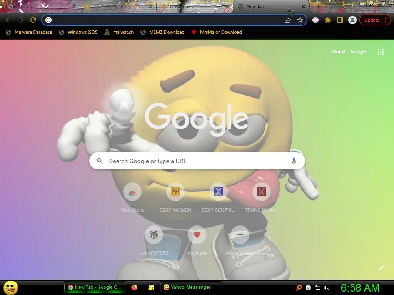This screenshot has width=394, height=295.
Task: Bookmark this tab with the star icon
Action: pyautogui.click(x=300, y=20)
